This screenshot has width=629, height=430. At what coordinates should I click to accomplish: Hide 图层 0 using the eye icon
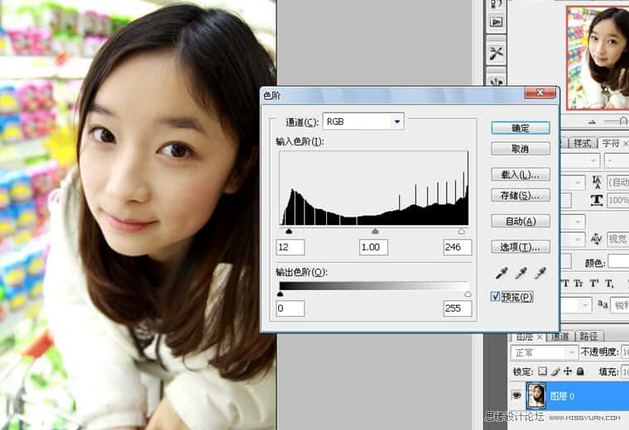[x=516, y=396]
